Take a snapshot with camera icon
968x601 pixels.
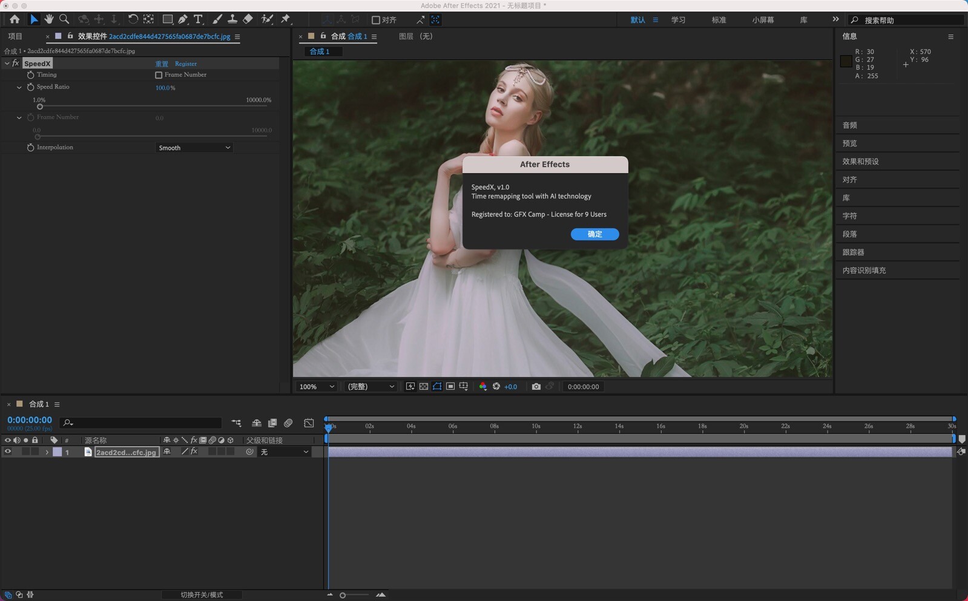(x=536, y=387)
